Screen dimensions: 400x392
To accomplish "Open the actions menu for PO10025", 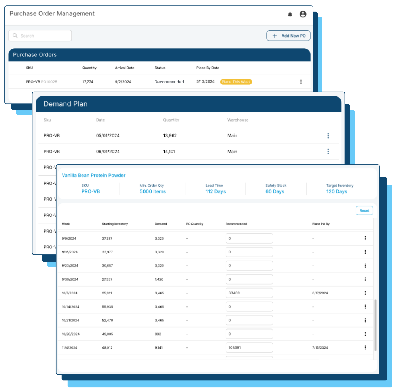I will click(301, 82).
